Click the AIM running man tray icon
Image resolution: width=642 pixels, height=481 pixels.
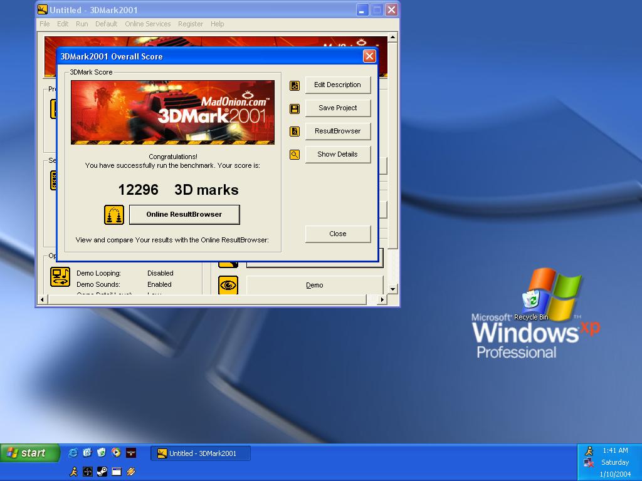pyautogui.click(x=589, y=451)
